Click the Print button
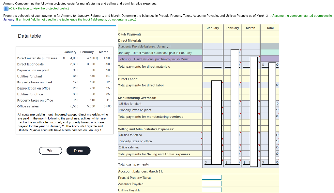 tap(51, 151)
